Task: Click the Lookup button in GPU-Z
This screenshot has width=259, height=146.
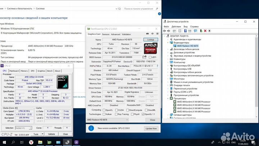Action: tap(150, 40)
